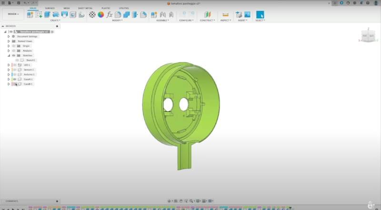Expand the Origin node

coord(9,46)
